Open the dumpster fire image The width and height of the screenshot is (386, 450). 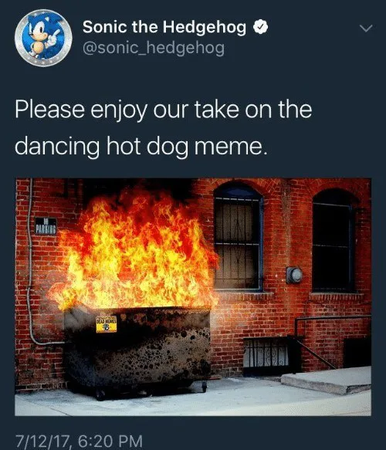pos(193,296)
